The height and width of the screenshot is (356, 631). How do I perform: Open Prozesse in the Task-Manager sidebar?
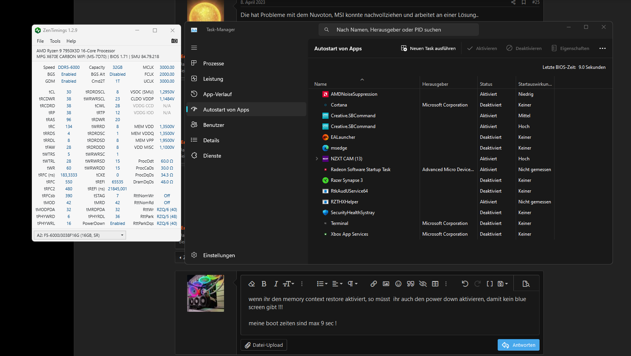coord(213,63)
